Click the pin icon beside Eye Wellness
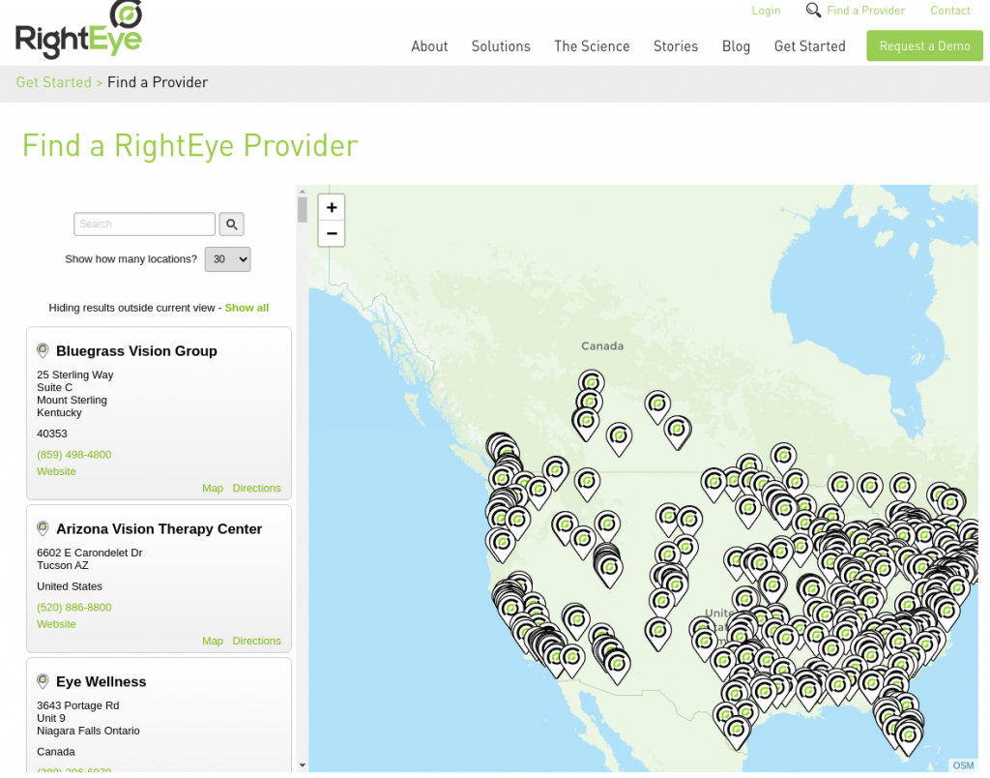This screenshot has height=778, width=990. pos(43,681)
